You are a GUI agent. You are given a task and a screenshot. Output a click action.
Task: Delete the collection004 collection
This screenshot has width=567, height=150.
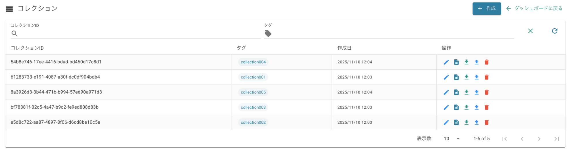click(486, 62)
